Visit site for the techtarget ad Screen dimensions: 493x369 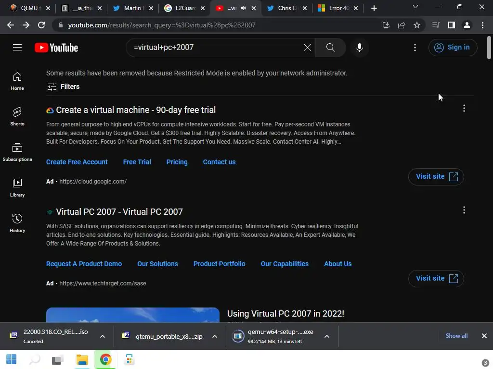point(436,278)
